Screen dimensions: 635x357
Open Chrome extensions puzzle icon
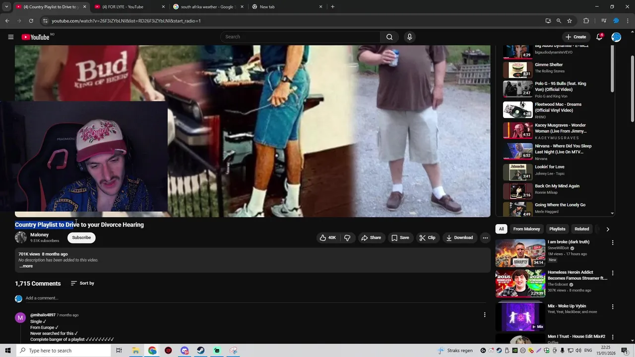586,21
